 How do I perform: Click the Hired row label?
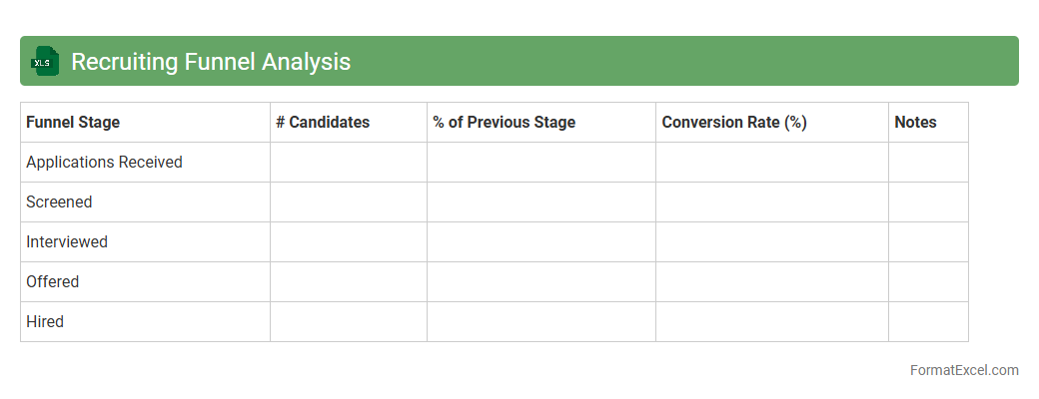point(45,322)
